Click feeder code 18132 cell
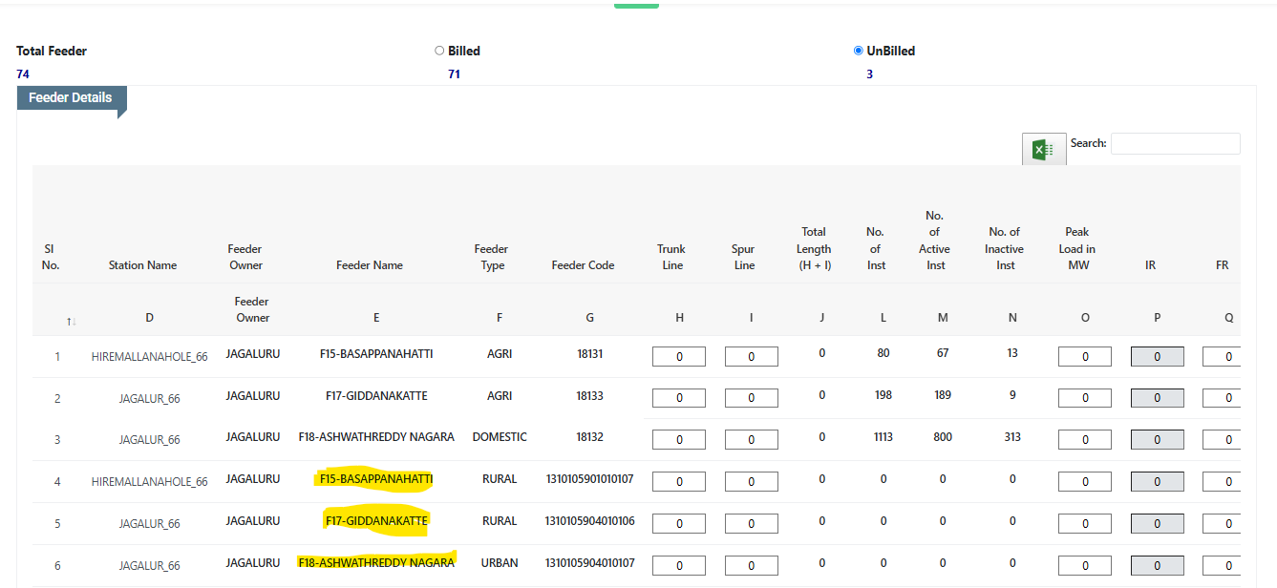This screenshot has width=1277, height=588. 589,437
